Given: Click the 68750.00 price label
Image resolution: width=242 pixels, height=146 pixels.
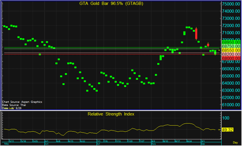Looking at the screenshot, I should [231, 46].
